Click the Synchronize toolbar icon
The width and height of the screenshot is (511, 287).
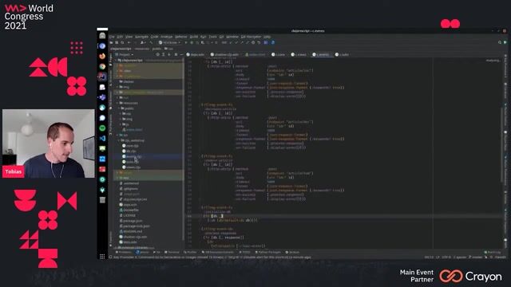coord(122,42)
